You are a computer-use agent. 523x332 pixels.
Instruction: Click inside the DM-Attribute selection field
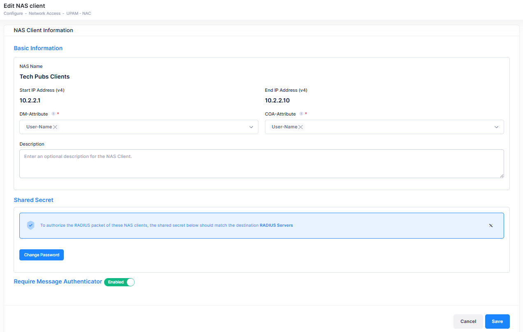[152, 127]
